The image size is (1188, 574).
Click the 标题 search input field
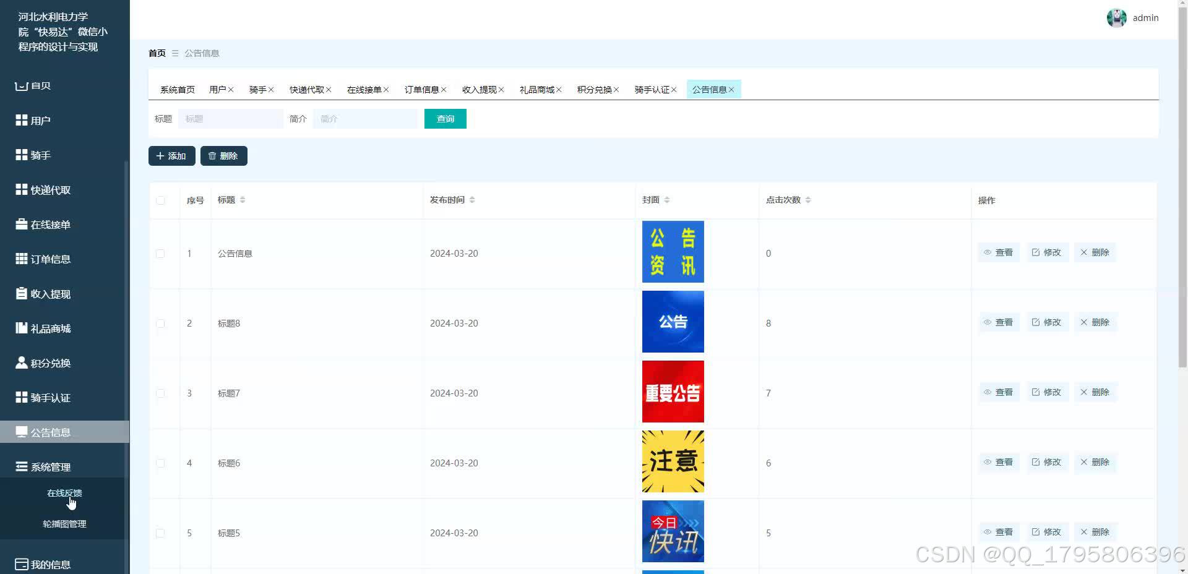pyautogui.click(x=231, y=119)
